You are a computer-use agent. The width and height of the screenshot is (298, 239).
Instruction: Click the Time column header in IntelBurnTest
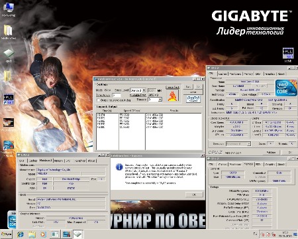tap(107, 110)
